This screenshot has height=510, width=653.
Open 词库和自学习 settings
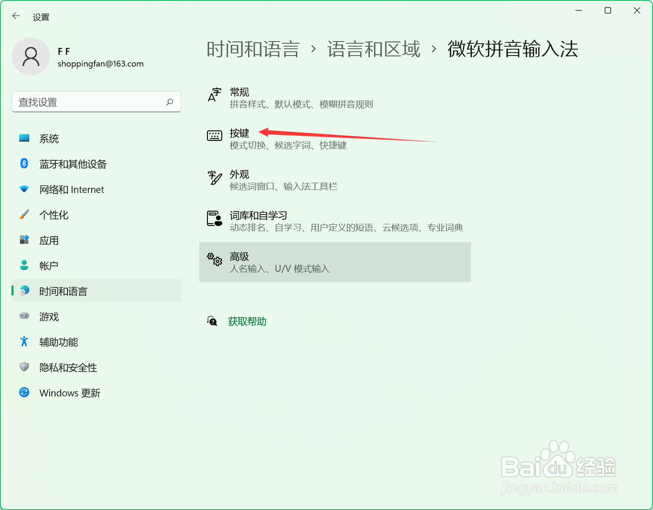click(x=258, y=216)
